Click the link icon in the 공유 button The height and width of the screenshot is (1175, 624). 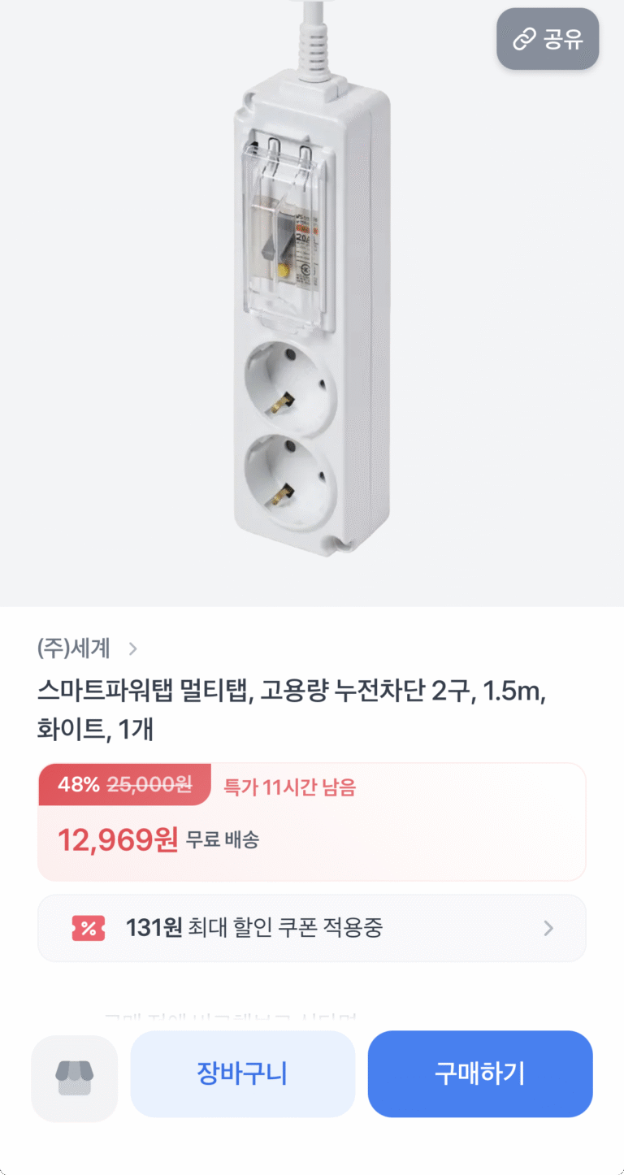click(x=524, y=39)
